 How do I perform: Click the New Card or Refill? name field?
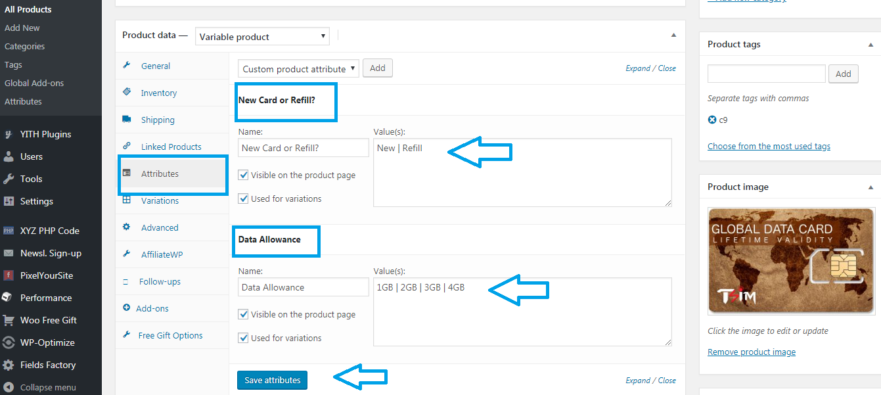pyautogui.click(x=304, y=148)
